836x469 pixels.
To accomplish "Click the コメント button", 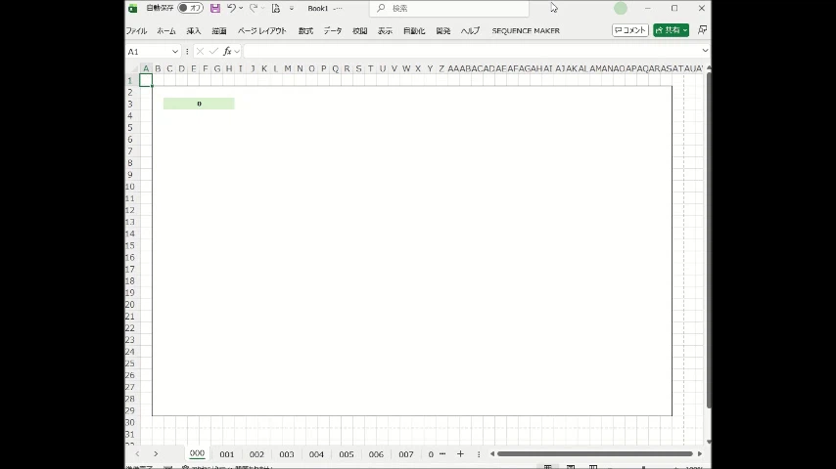I will [x=630, y=30].
